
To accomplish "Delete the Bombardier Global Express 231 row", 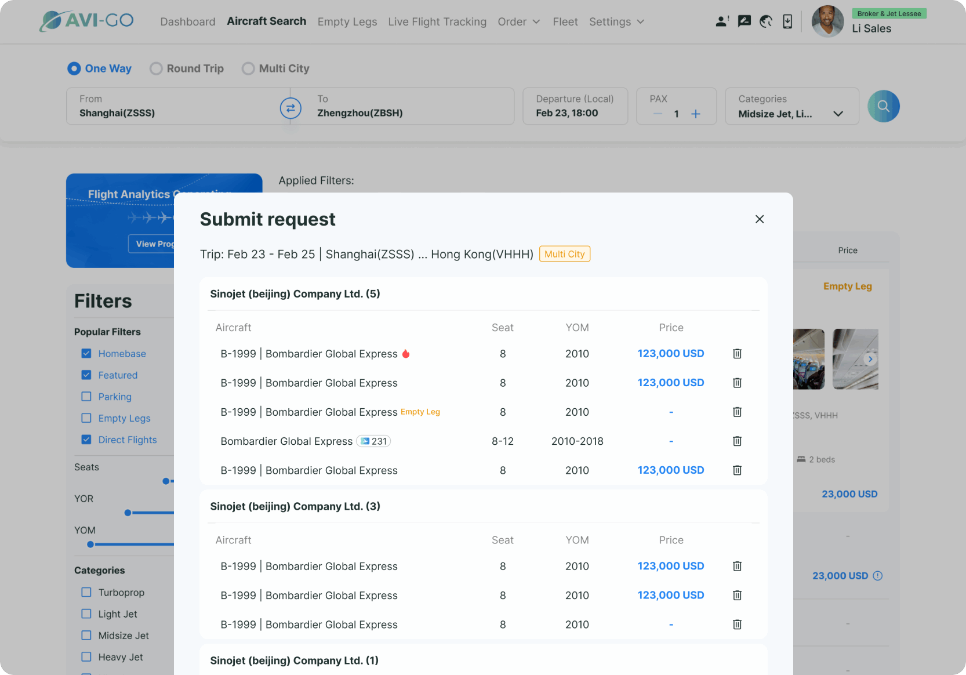I will point(737,441).
